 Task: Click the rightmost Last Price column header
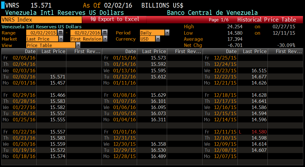click(253, 52)
